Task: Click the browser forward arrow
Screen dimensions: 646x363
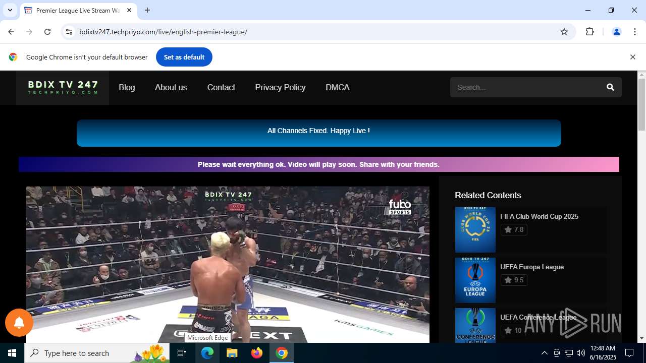Action: pyautogui.click(x=29, y=32)
